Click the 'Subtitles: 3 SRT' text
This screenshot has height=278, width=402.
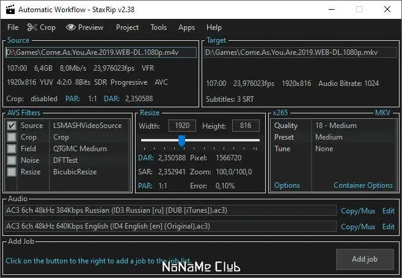[x=230, y=99]
